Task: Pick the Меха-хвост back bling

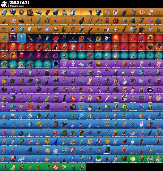Action: [x=107, y=116]
